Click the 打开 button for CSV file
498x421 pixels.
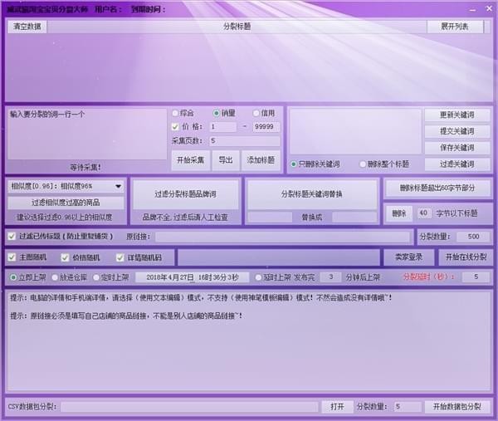click(x=336, y=407)
